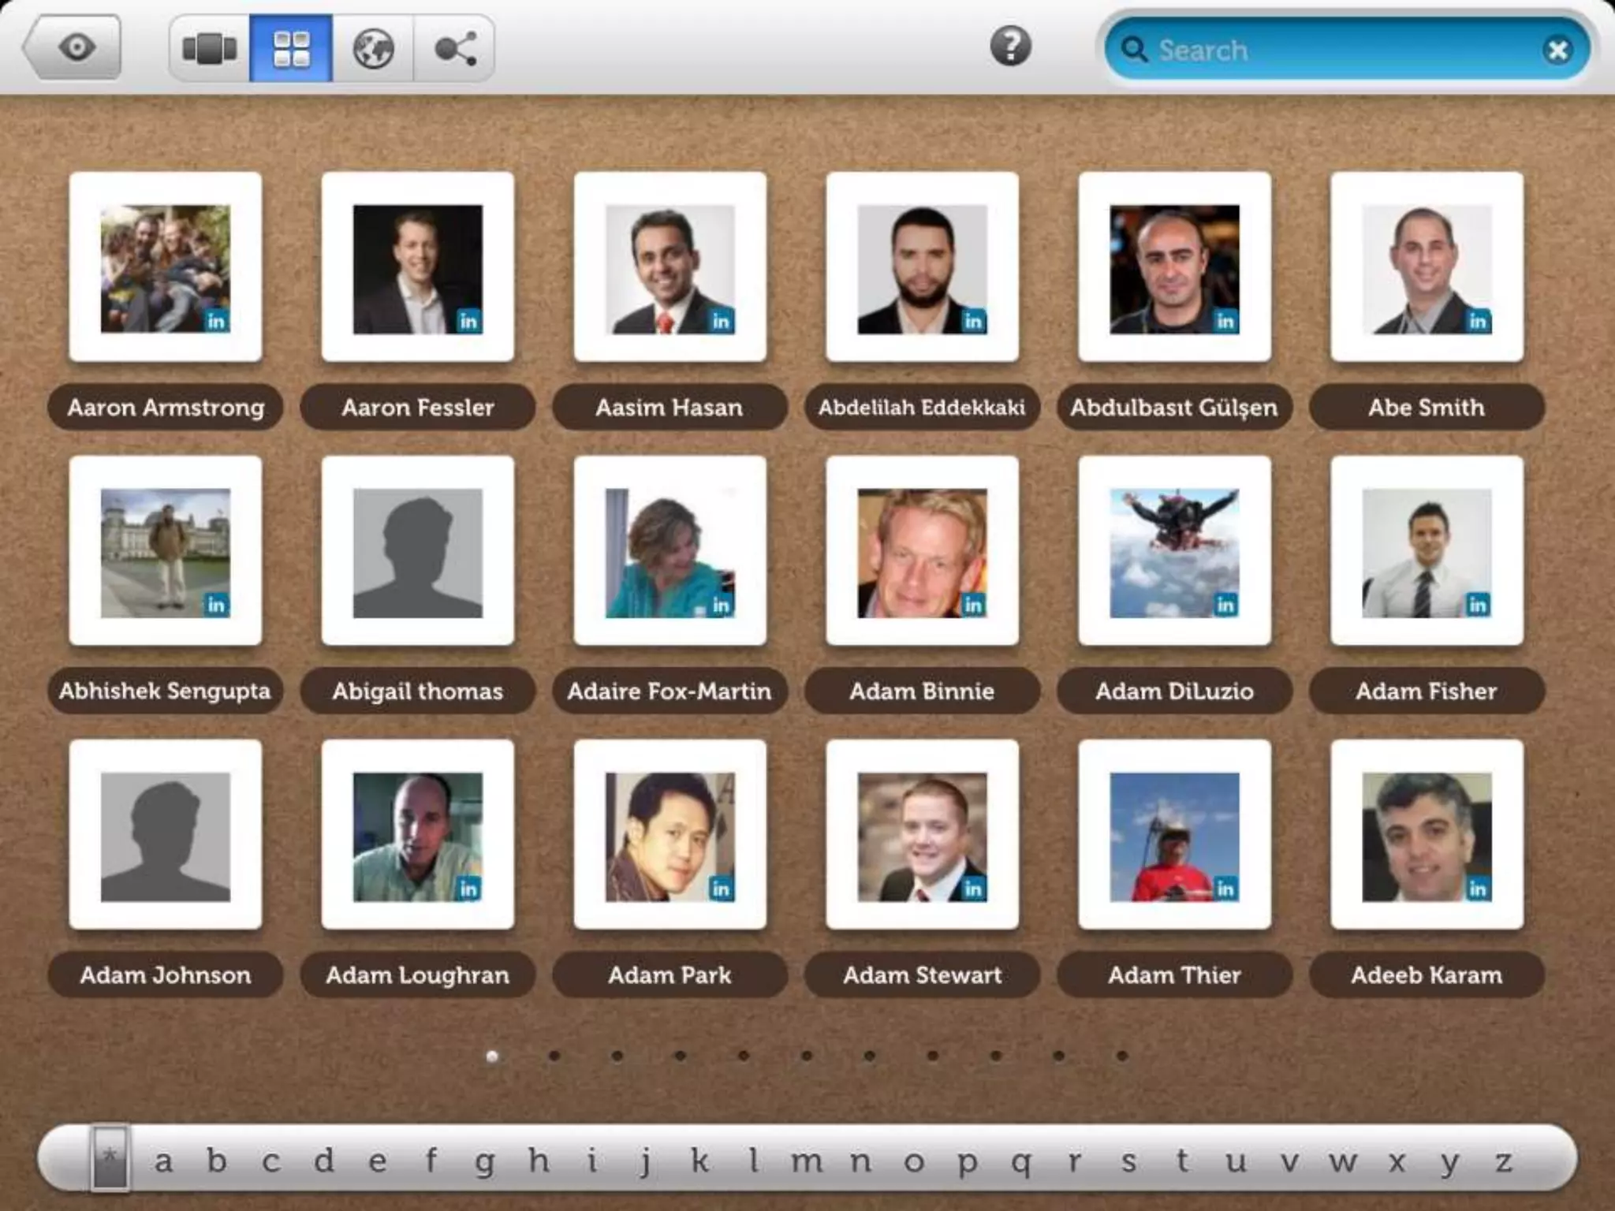Switch to carousel view
The height and width of the screenshot is (1211, 1615).
[x=210, y=49]
